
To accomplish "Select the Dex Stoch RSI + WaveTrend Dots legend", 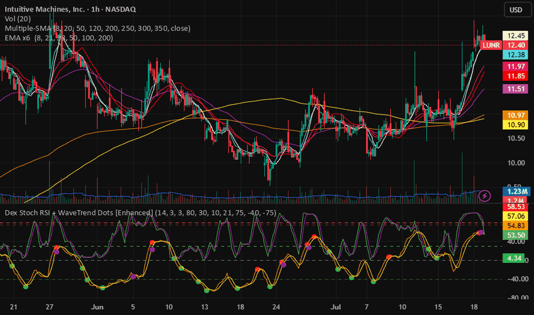I will point(140,213).
